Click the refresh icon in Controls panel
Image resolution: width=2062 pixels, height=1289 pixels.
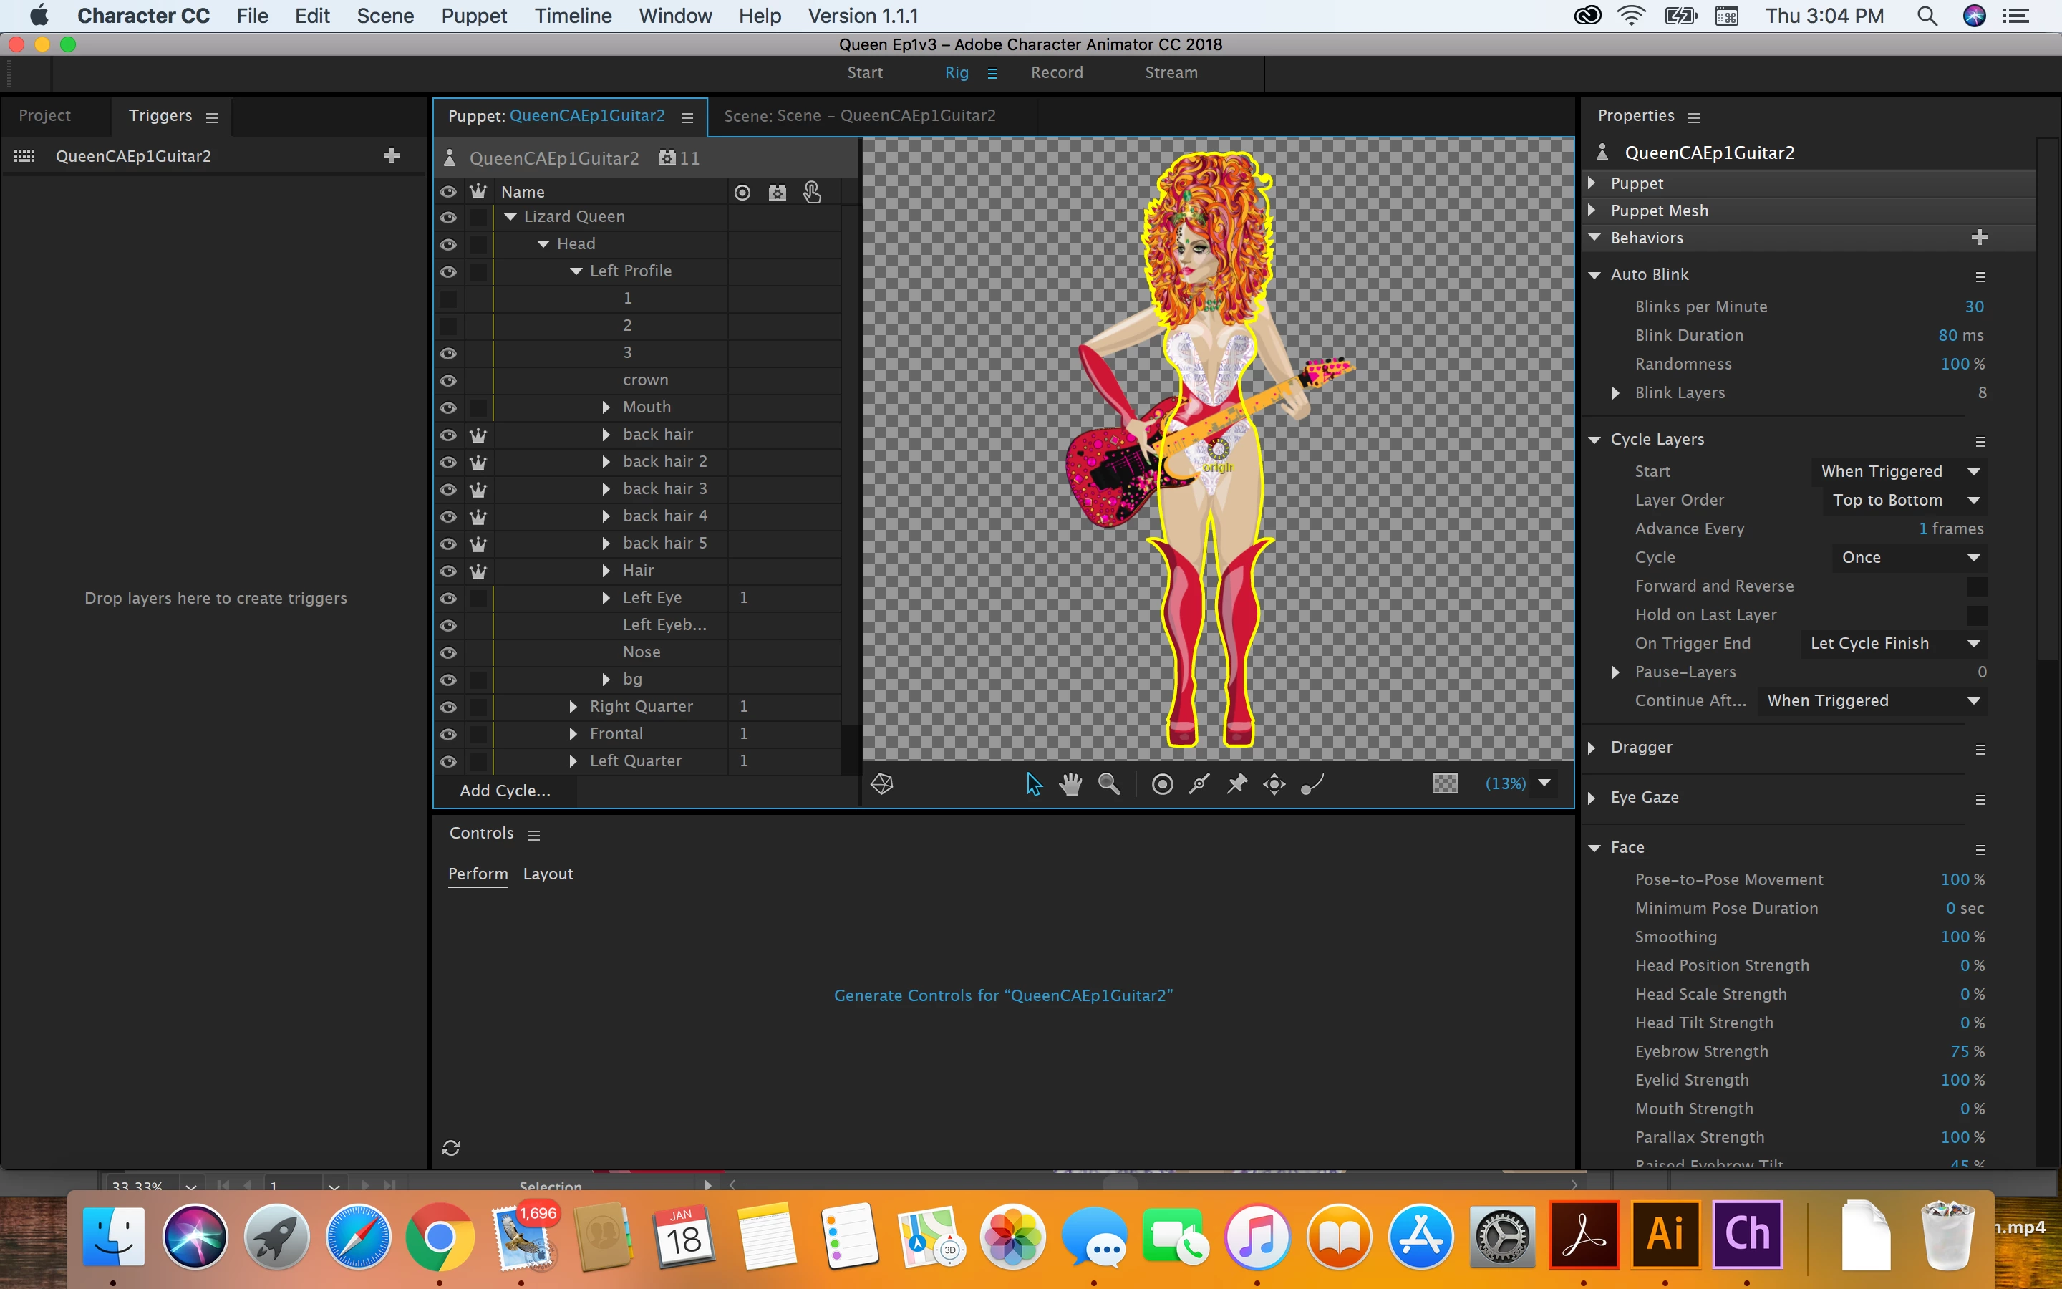[x=451, y=1149]
